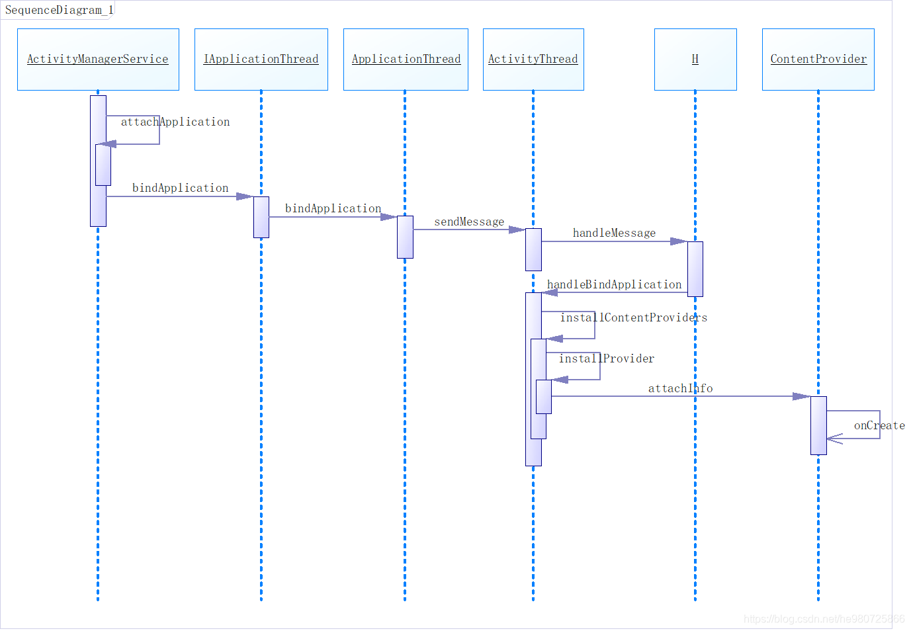Select the IApplicationThread activation bar
Viewport: 911px width, 631px height.
tap(261, 217)
